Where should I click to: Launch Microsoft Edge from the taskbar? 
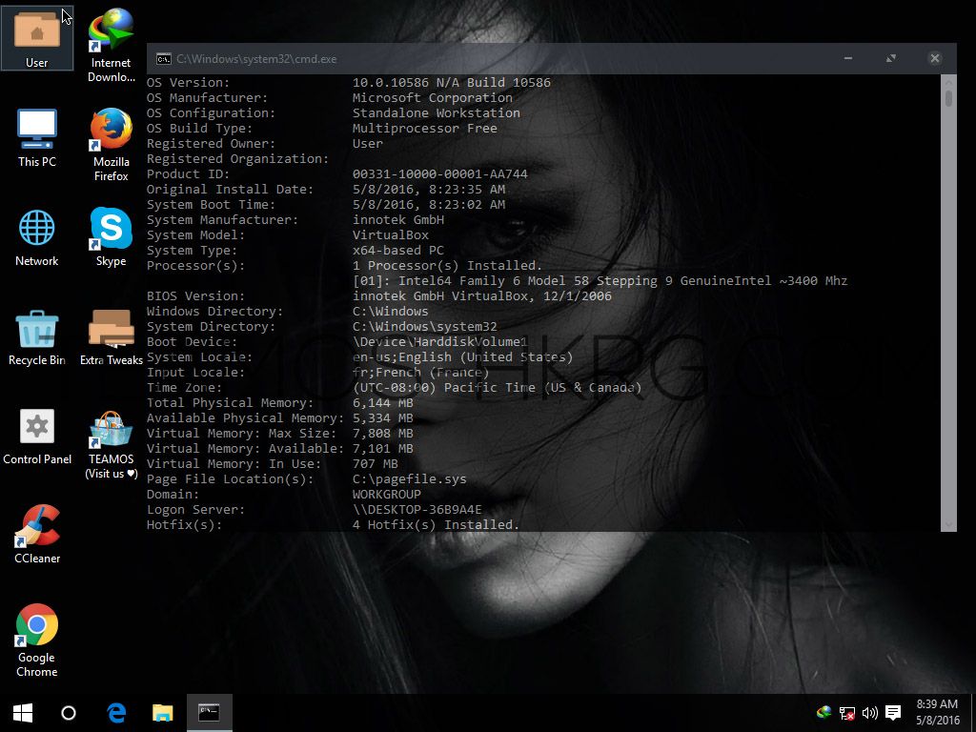pos(116,712)
